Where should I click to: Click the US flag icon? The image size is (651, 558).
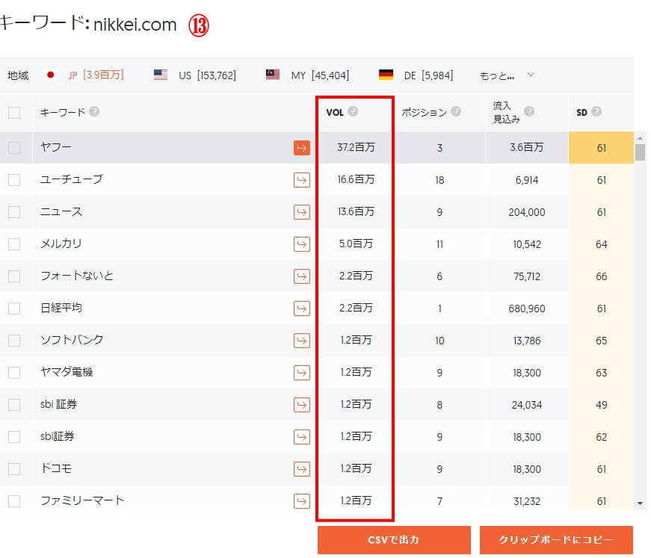(x=160, y=75)
